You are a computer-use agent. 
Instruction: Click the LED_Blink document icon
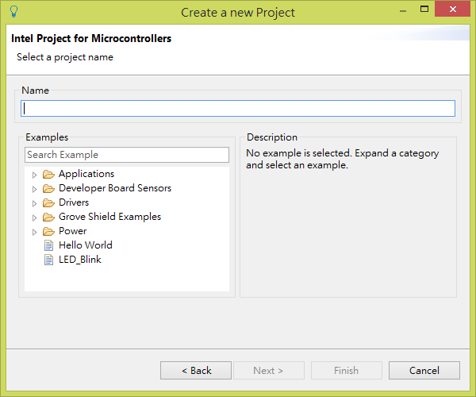pyautogui.click(x=48, y=260)
